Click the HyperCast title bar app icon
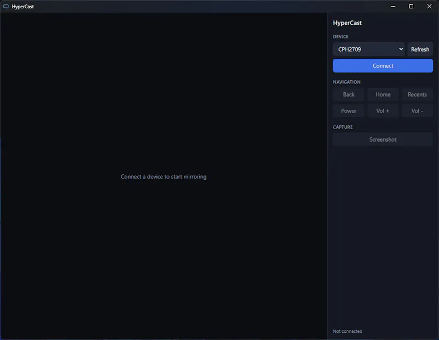The image size is (439, 340). 6,7
